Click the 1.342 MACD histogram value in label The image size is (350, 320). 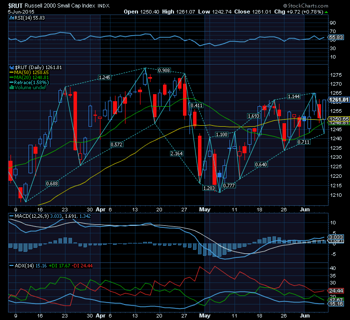[x=85, y=216]
